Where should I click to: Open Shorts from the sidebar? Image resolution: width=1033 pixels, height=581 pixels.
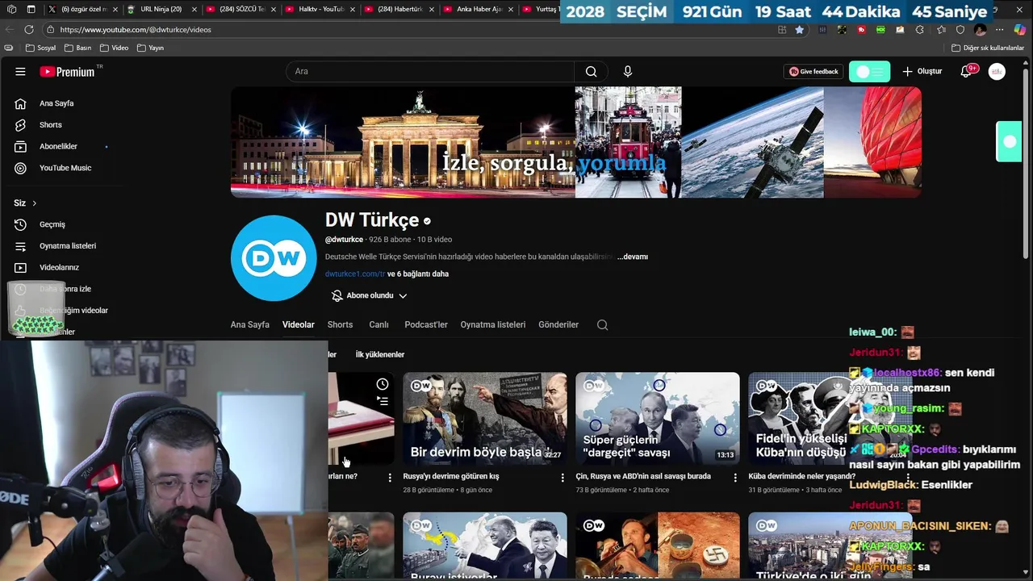coord(50,125)
